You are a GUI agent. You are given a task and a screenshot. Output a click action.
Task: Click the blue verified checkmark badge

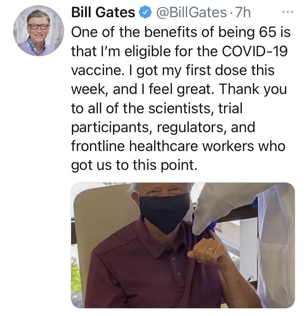coord(145,12)
